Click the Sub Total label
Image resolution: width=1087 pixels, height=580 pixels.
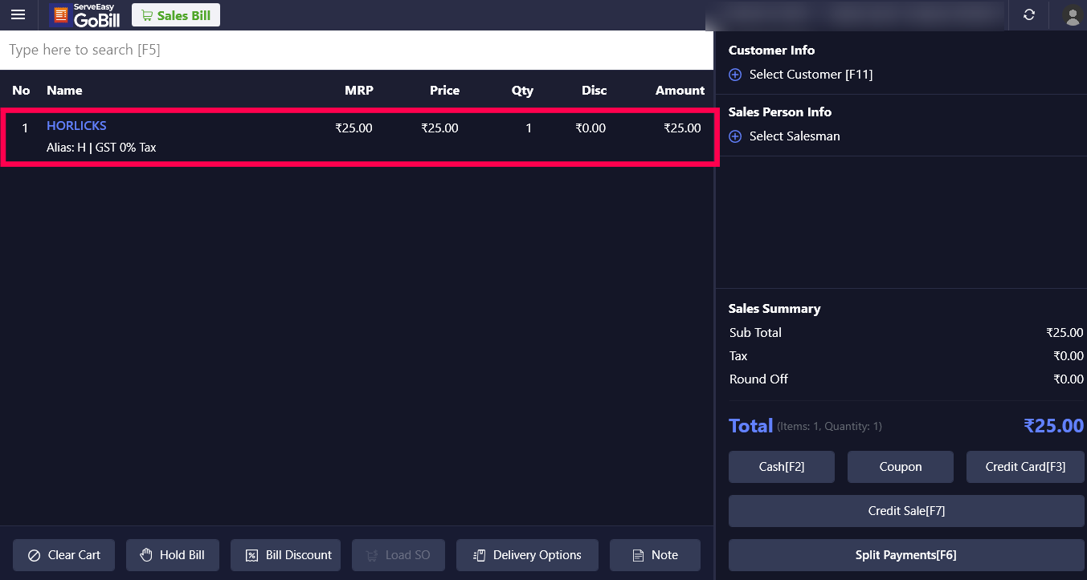[x=755, y=333]
